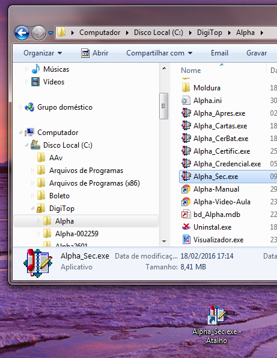Go back with the blue Back arrow
The width and height of the screenshot is (277, 358).
[x=22, y=33]
